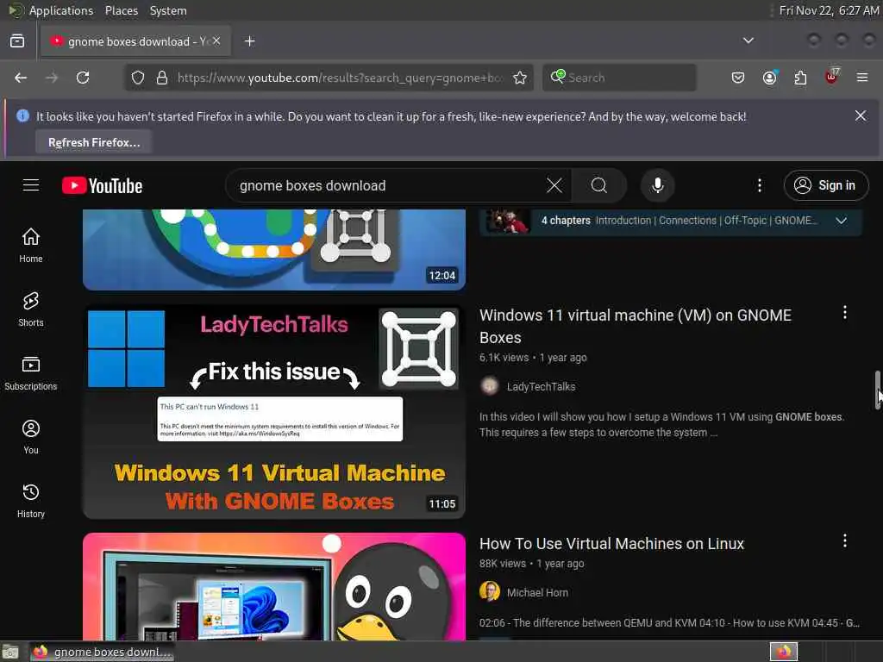Select Firefox window in bottom taskbar
This screenshot has width=883, height=662.
point(102,652)
